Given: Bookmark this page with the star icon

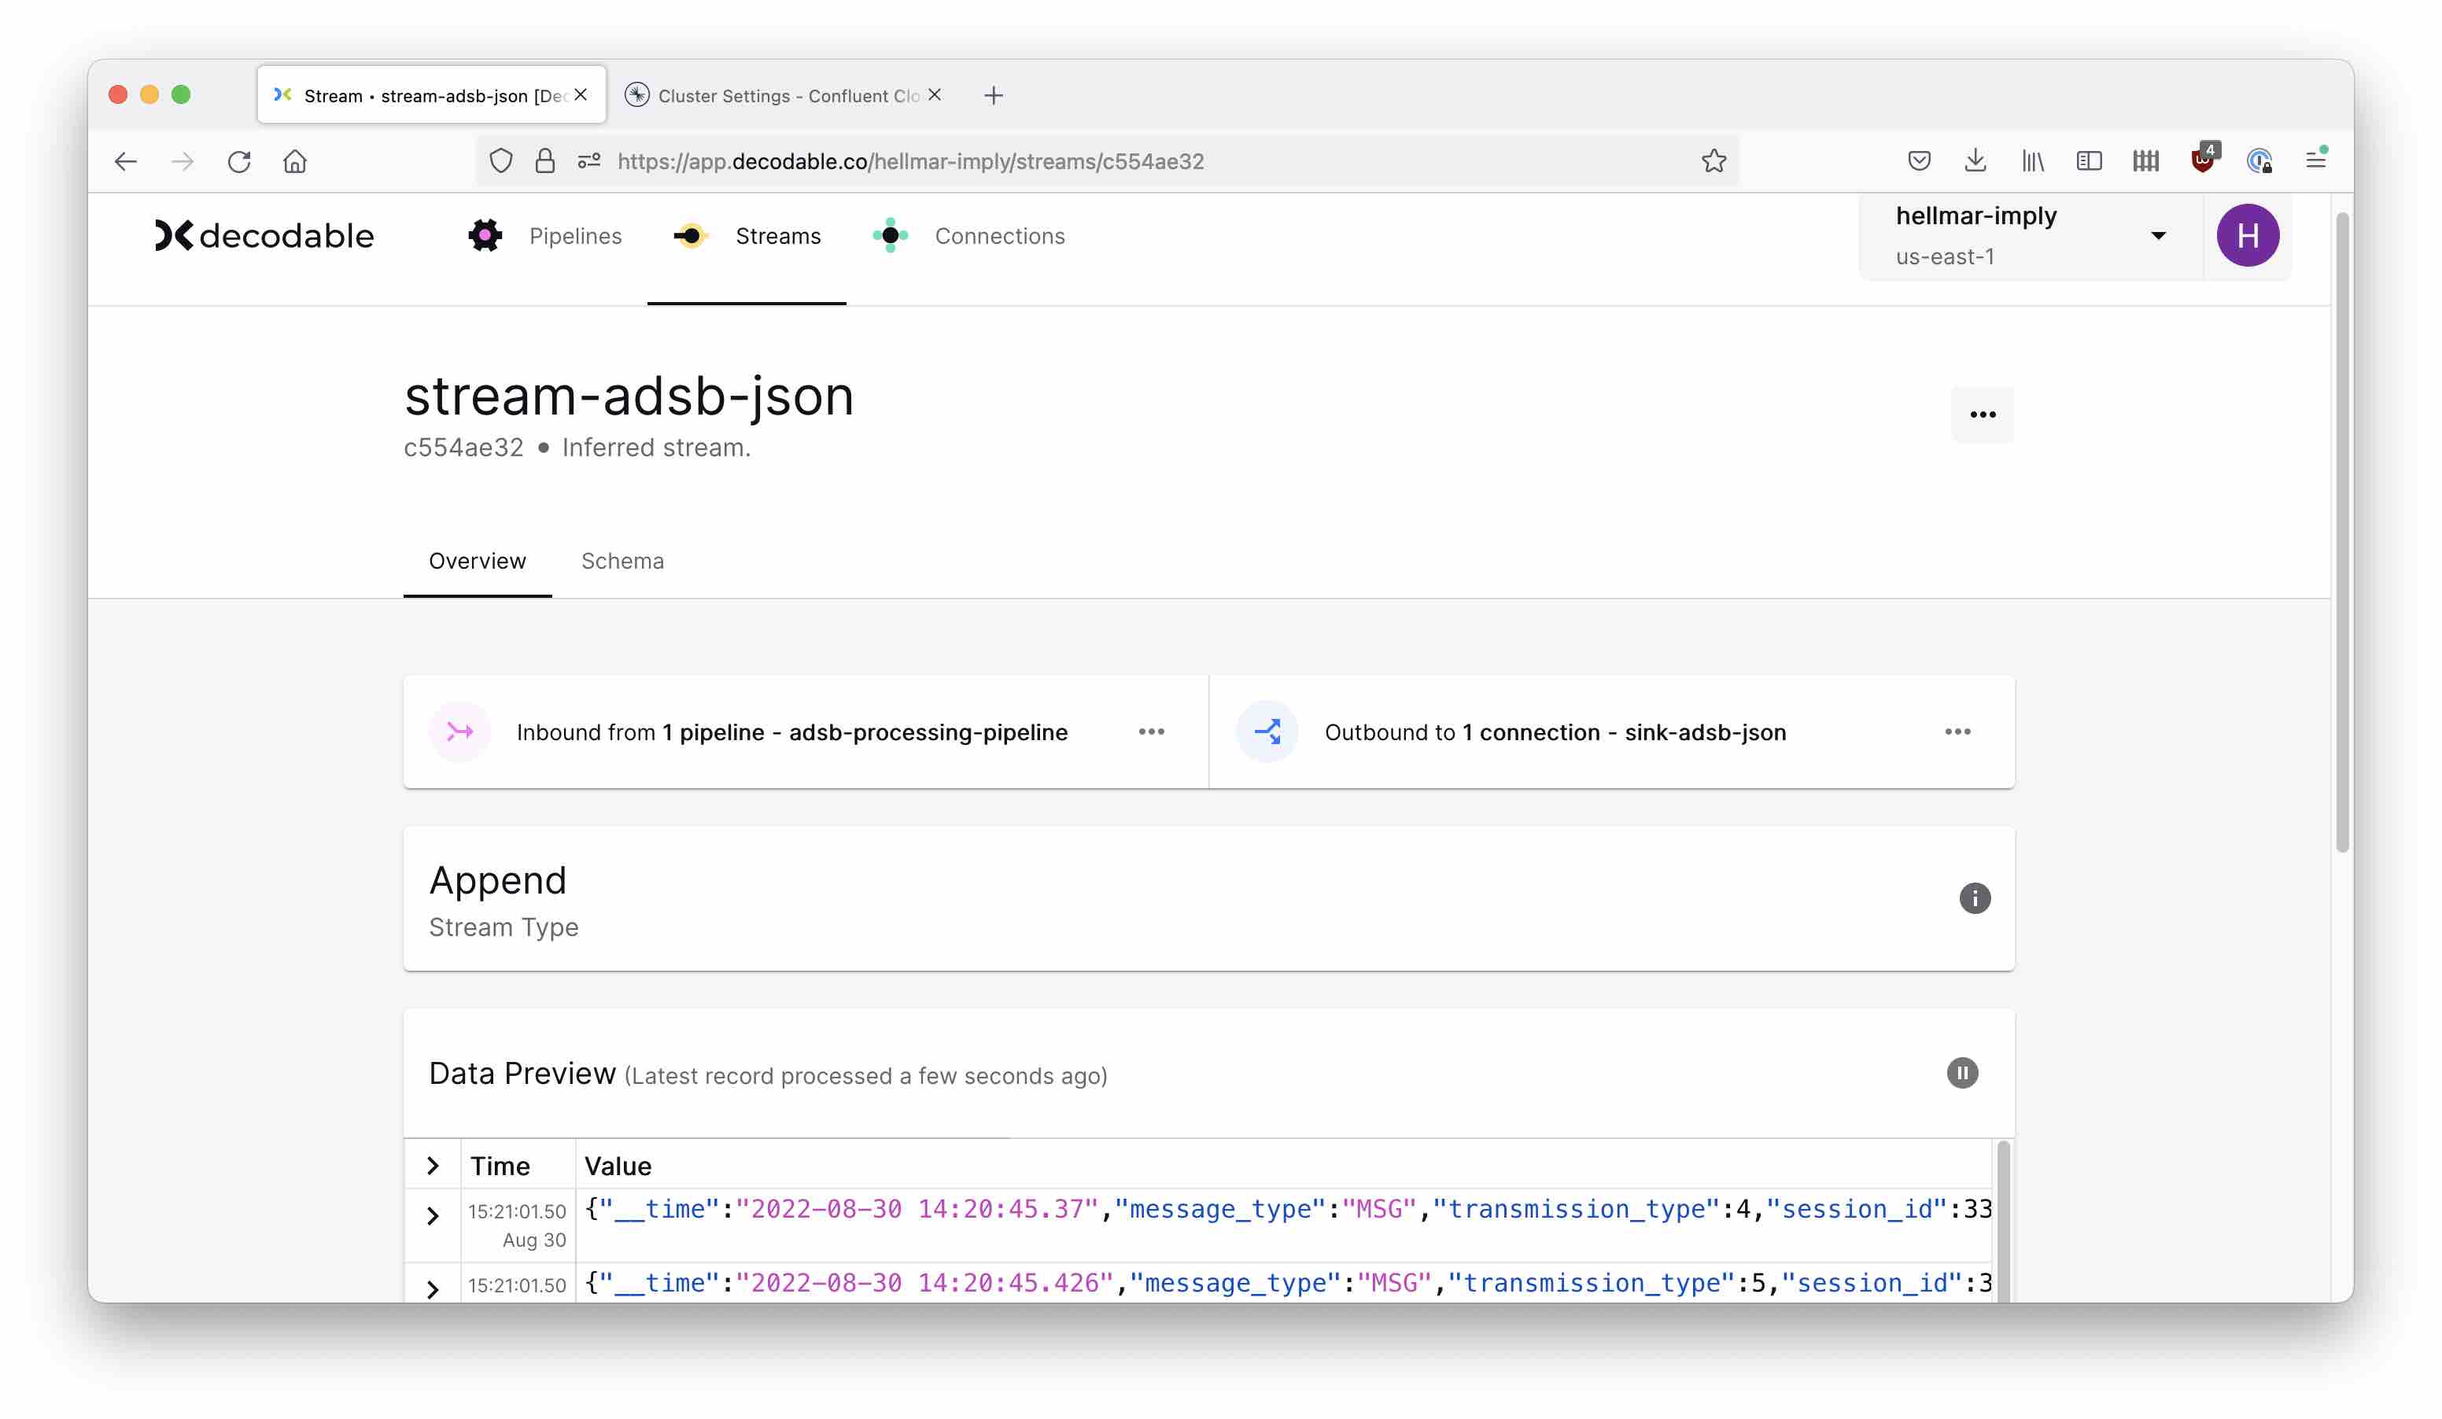Looking at the screenshot, I should coord(1713,160).
